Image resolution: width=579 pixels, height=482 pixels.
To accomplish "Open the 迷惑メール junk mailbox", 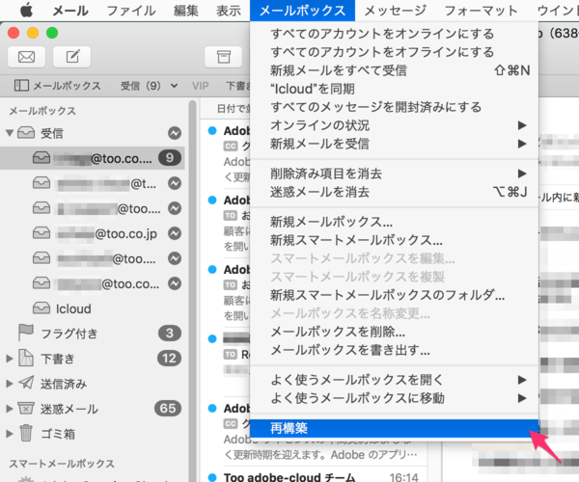I will (69, 409).
